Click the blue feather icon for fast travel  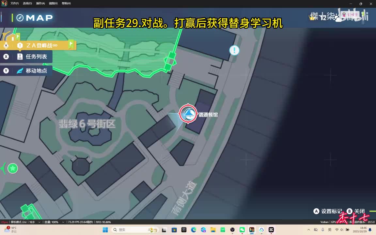[20, 71]
